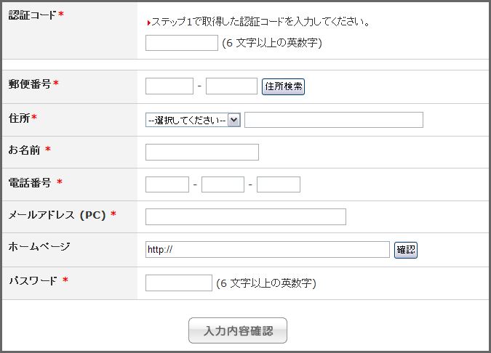
Task: Click the last 電話番号 box
Action: point(278,184)
